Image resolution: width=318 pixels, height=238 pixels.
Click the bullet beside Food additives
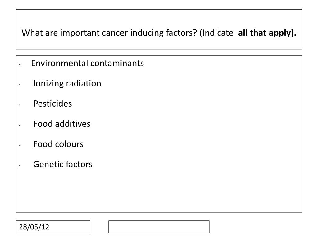[x=20, y=126]
